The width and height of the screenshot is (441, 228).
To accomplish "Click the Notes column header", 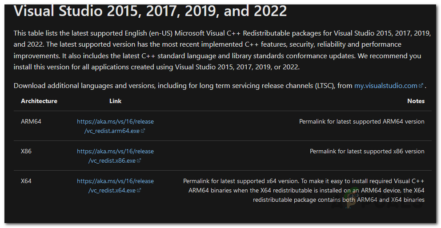I will [416, 101].
